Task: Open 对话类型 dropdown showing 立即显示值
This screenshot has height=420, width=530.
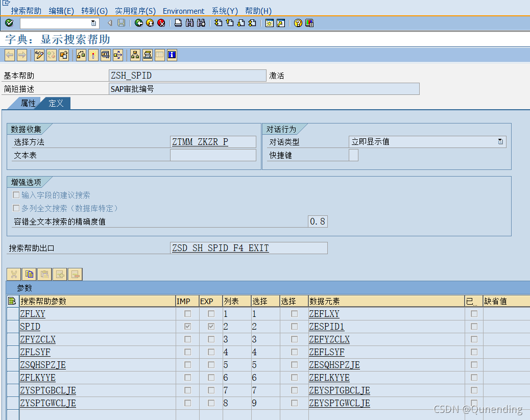Action: (x=500, y=141)
